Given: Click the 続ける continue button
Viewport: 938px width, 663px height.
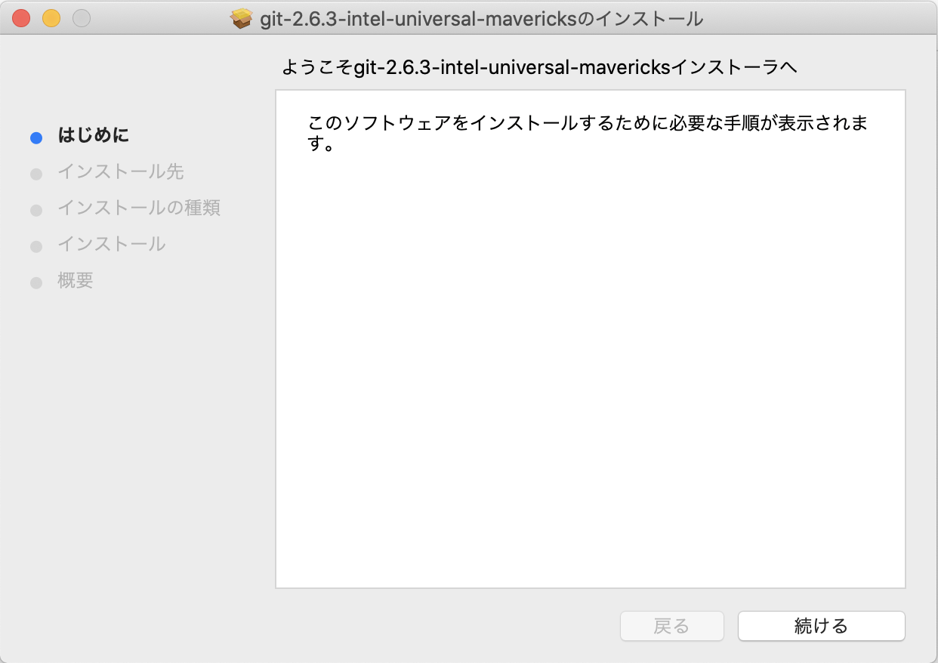Looking at the screenshot, I should [821, 626].
